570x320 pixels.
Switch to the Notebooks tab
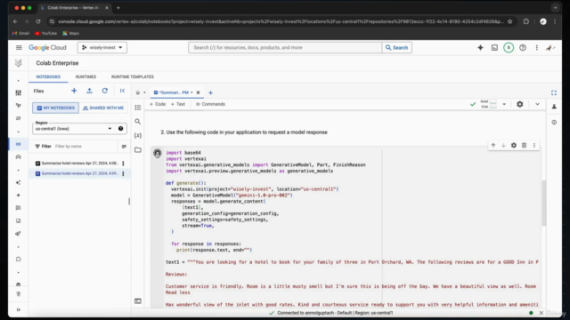(x=48, y=77)
